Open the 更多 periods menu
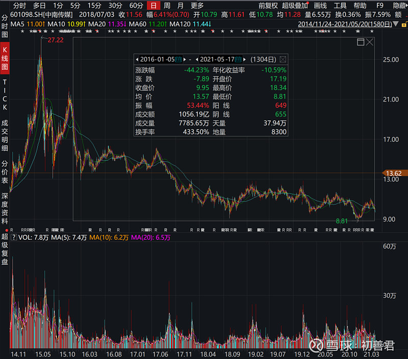Image resolution: width=408 pixels, height=359 pixels. pos(197,6)
